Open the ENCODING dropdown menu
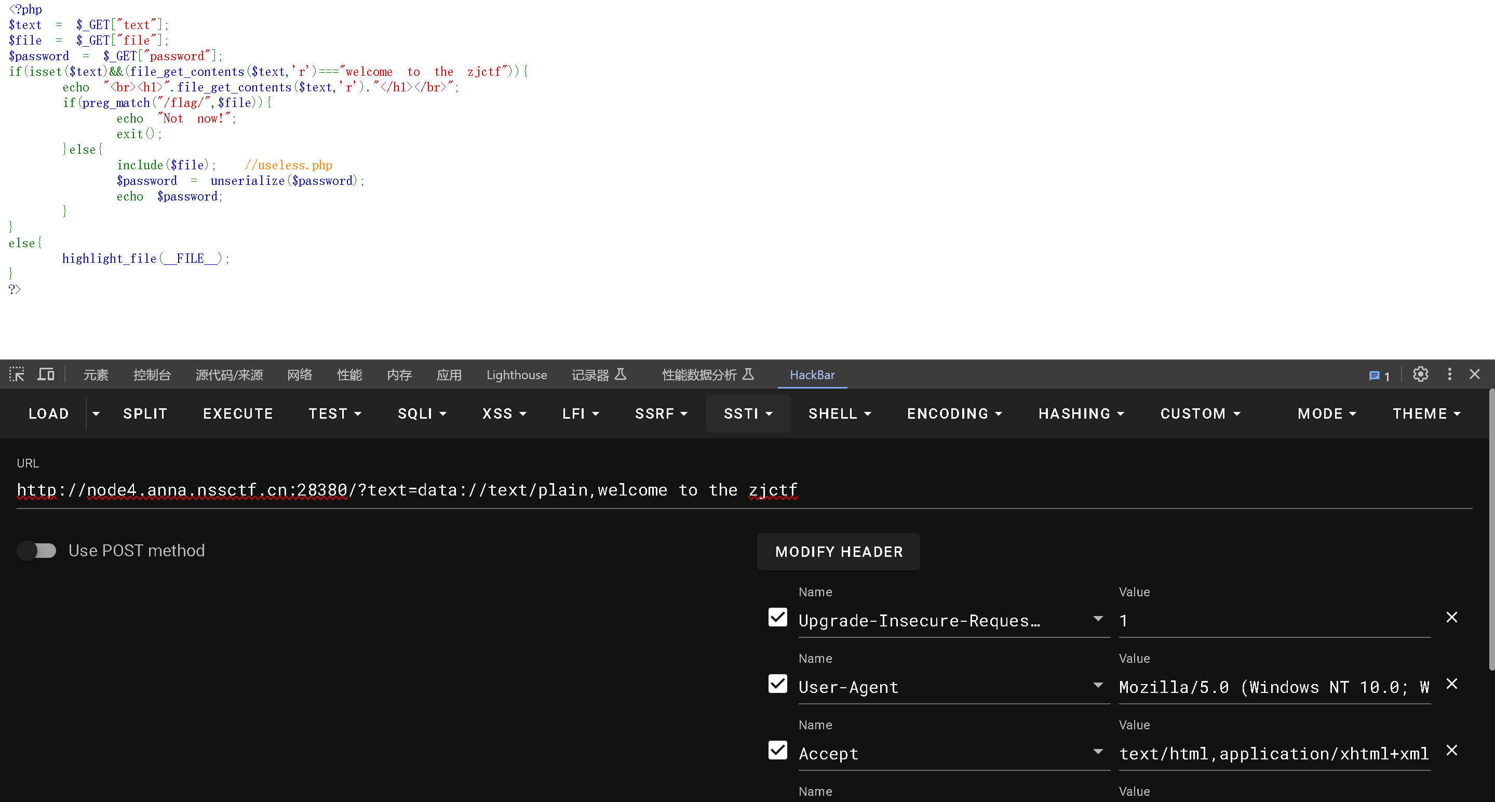Image resolution: width=1495 pixels, height=802 pixels. click(x=954, y=414)
